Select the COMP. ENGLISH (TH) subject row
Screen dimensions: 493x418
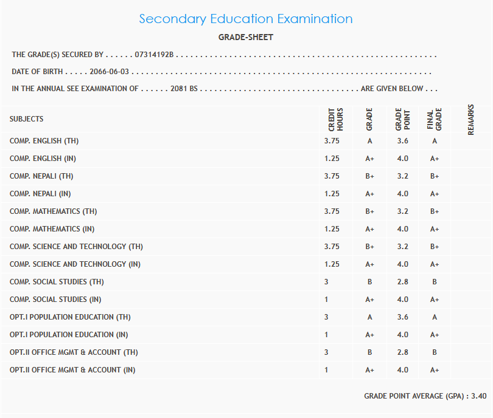[44, 142]
